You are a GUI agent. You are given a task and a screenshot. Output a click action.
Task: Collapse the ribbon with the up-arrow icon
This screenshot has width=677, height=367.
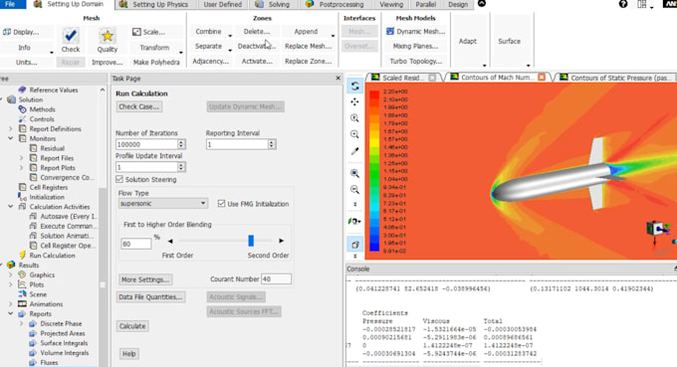tap(482, 3)
